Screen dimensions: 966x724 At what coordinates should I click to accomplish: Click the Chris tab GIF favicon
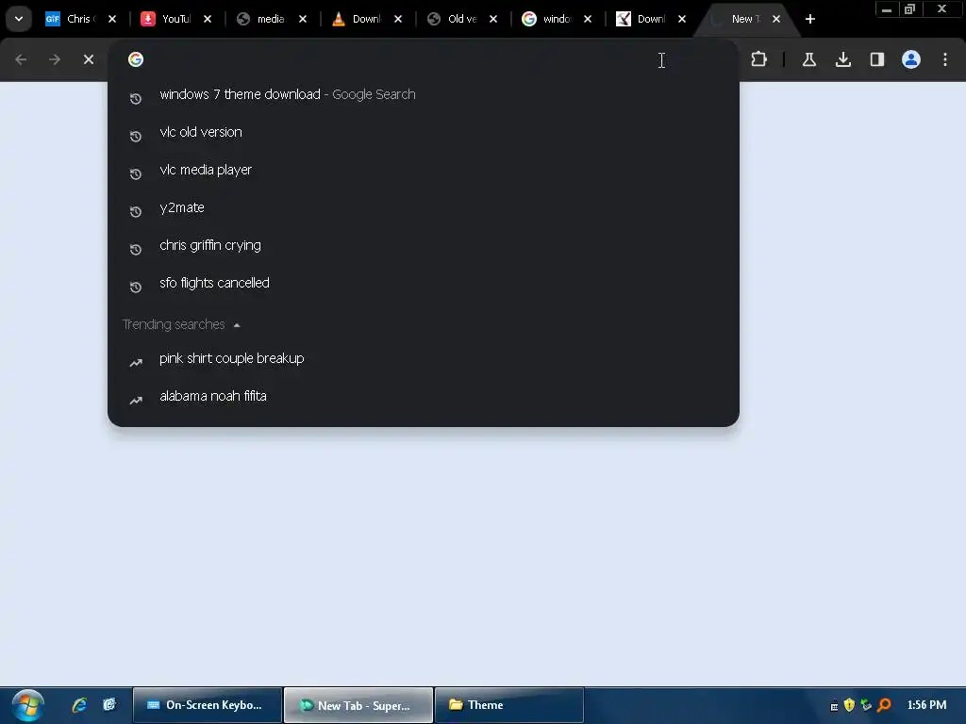point(53,19)
